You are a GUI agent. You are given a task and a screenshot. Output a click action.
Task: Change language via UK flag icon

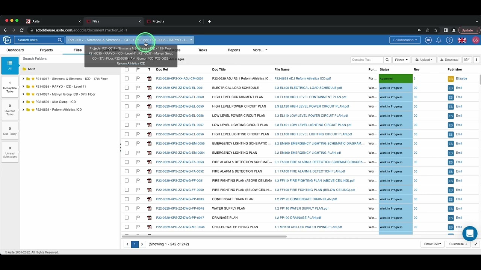coord(462,40)
